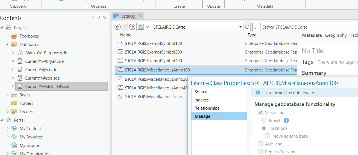Click the info icon next to Branch
358x155 pixels.
(x=286, y=120)
